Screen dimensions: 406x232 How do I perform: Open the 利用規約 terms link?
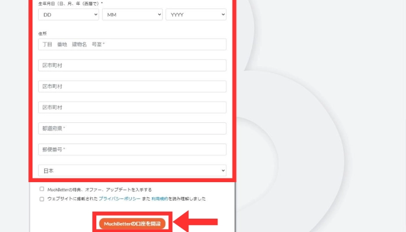(159, 198)
